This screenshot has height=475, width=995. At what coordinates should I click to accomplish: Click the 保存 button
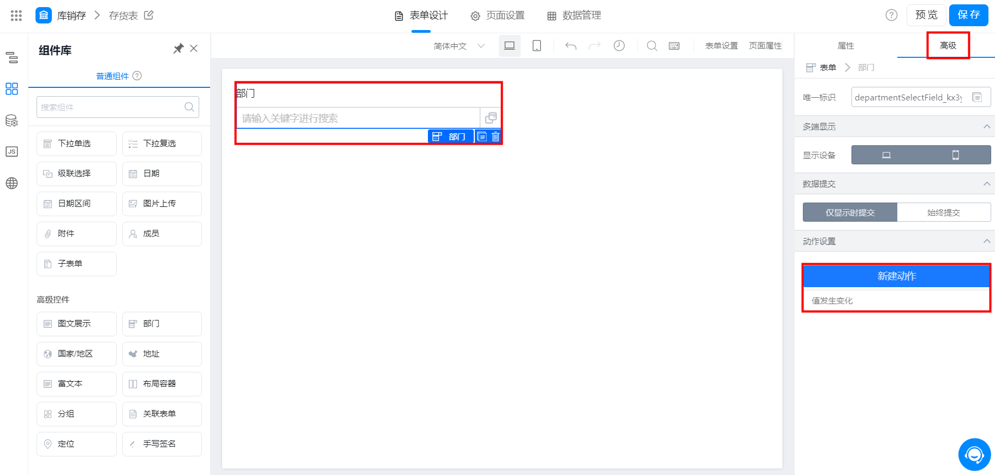969,15
